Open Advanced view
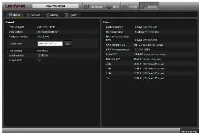Screen dimensions: 199x133 pyautogui.click(x=189, y=131)
